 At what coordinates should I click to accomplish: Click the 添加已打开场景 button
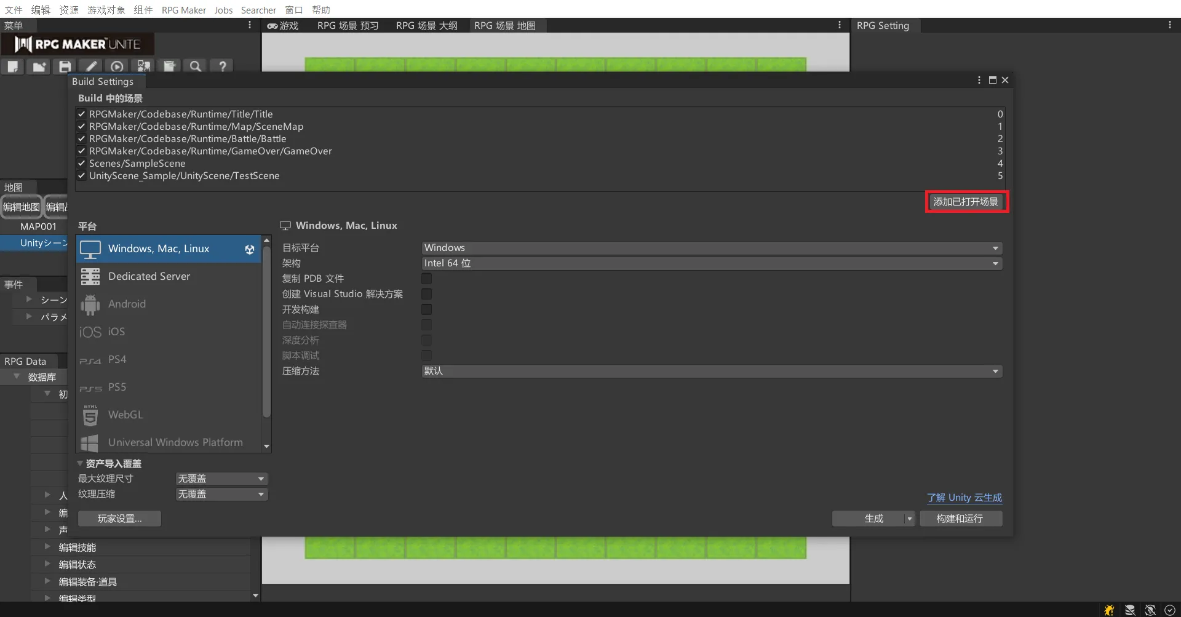(966, 202)
